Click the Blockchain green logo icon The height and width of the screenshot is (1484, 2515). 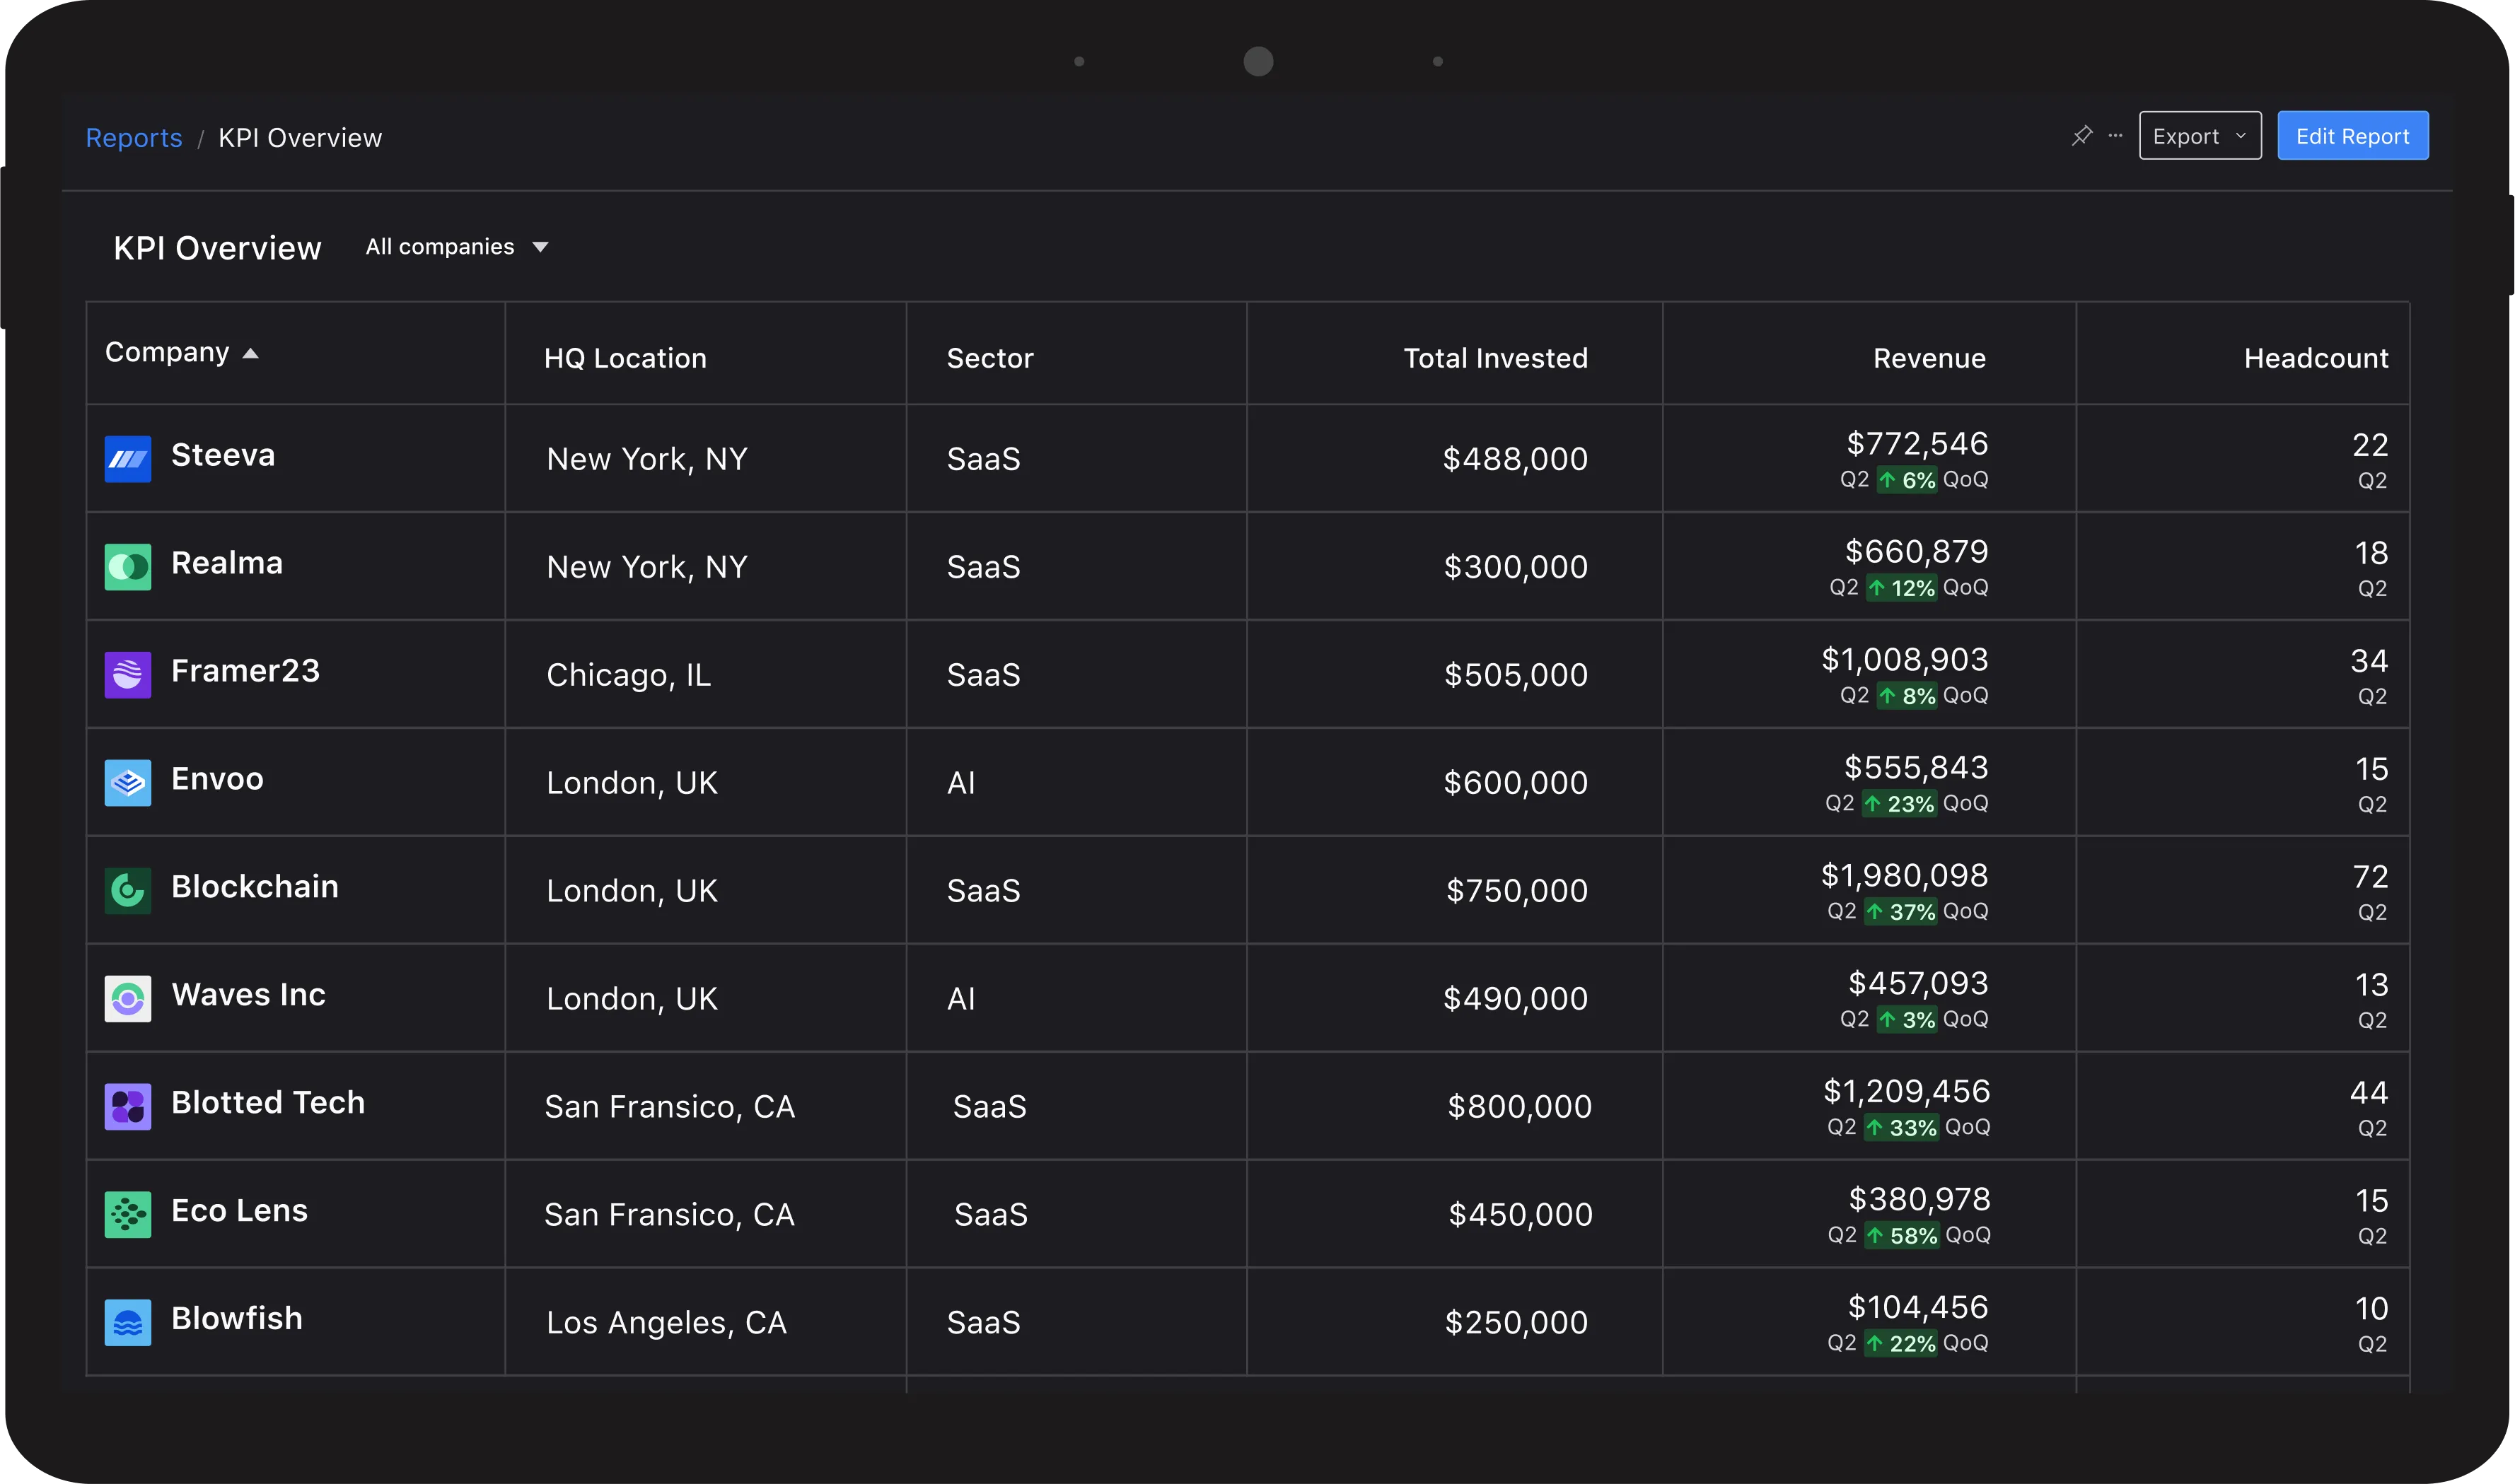point(128,890)
